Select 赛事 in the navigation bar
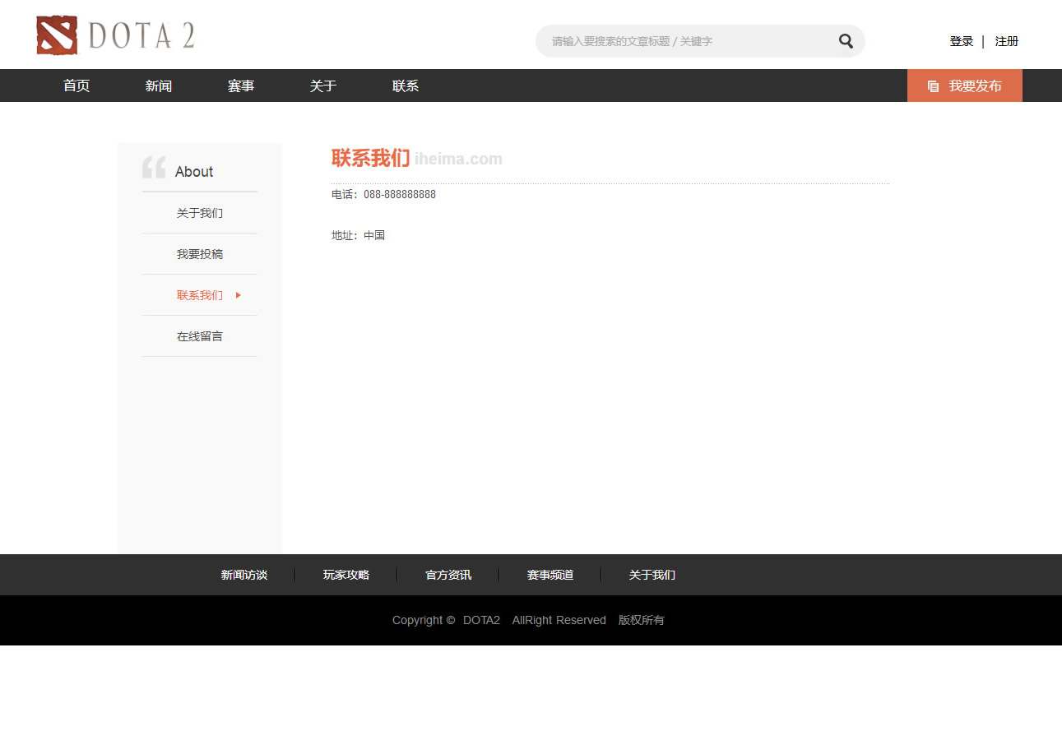Screen dimensions: 1062x754 pos(241,86)
